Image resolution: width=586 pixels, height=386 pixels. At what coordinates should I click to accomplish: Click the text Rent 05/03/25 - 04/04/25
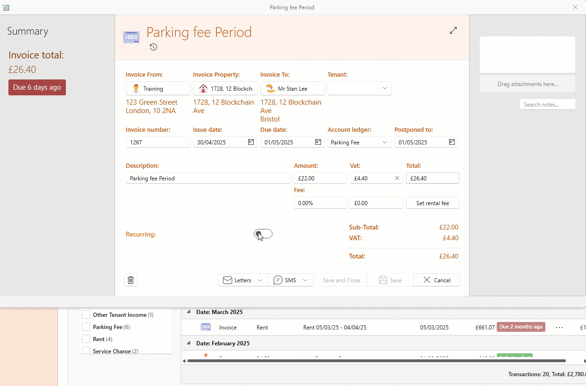pos(335,328)
